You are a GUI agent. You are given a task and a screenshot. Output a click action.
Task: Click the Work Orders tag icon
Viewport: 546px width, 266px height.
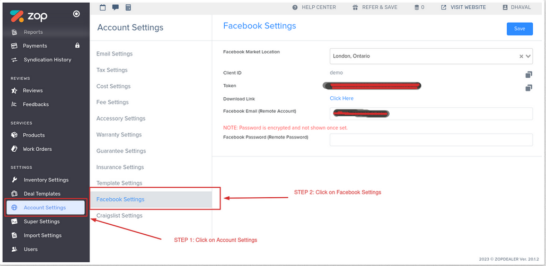click(x=14, y=149)
